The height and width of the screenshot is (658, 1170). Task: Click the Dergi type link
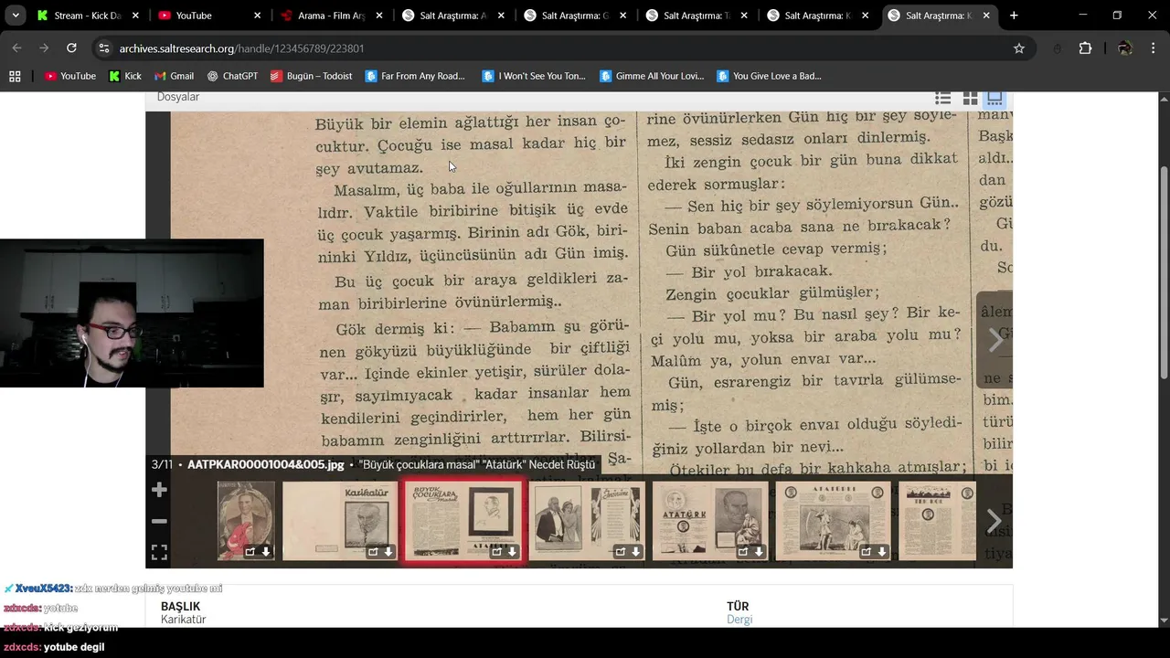(739, 620)
